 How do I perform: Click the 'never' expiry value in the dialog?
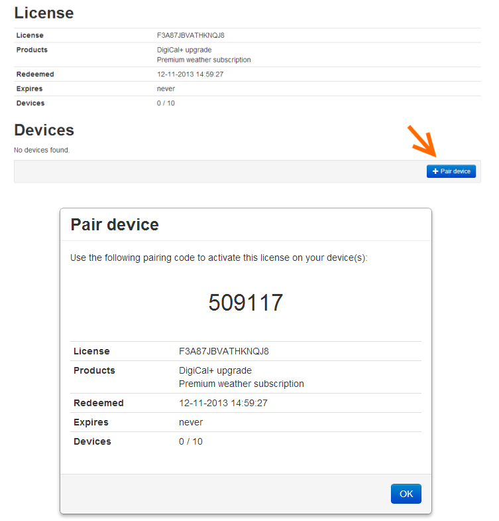click(x=191, y=422)
